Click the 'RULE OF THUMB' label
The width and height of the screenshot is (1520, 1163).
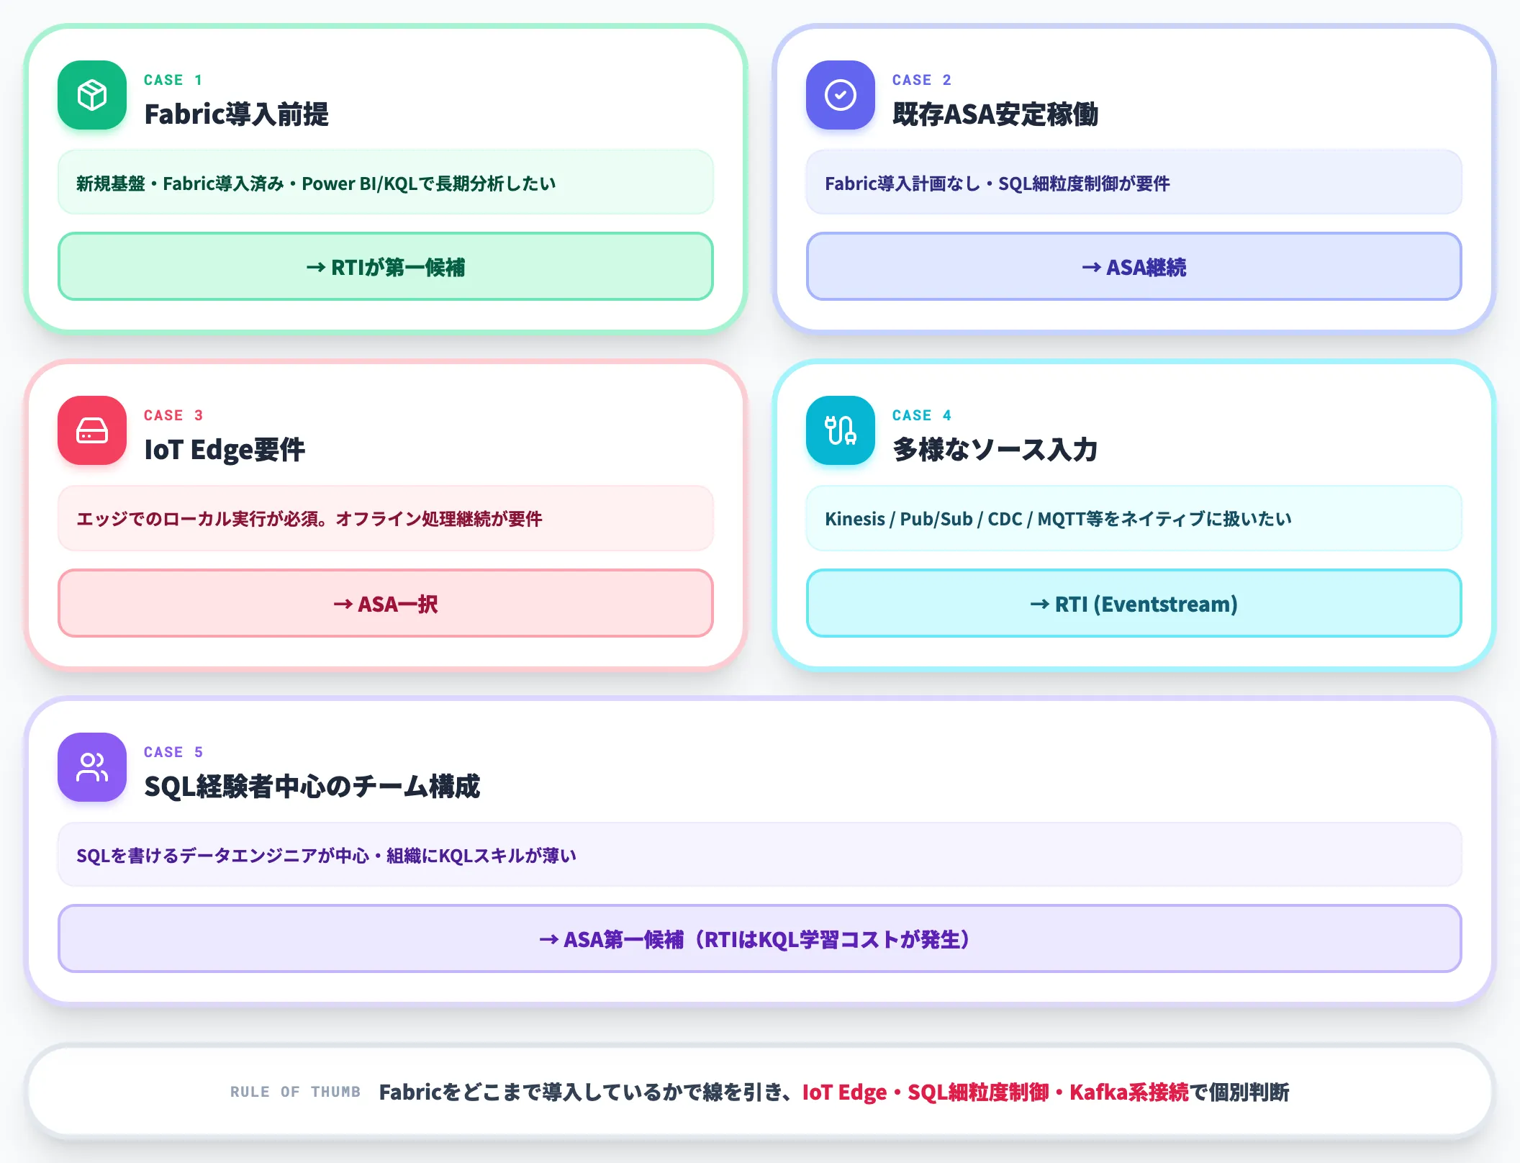point(295,1092)
